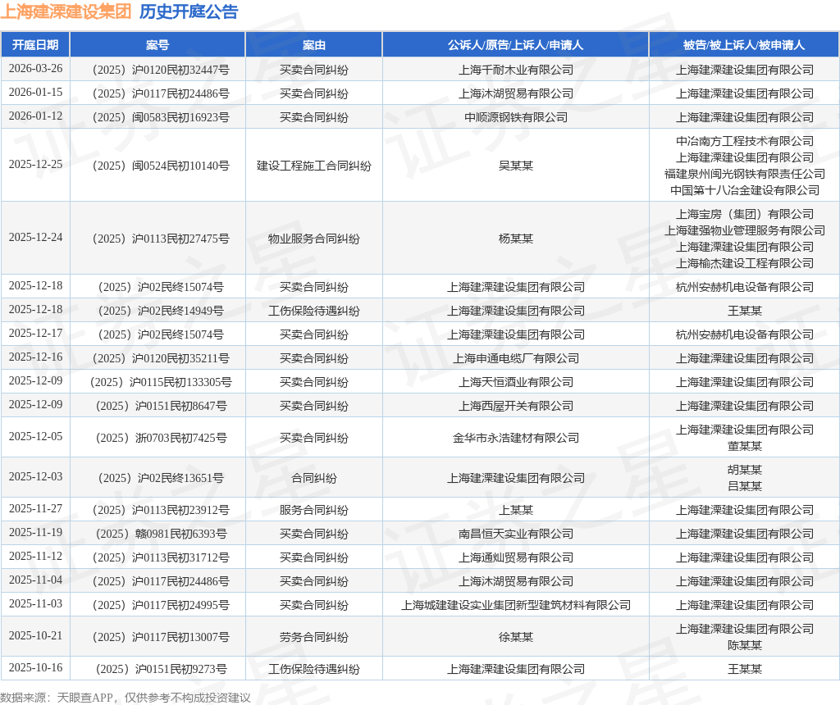Click cause 物业服务合同纠纷
This screenshot has width=840, height=705.
point(314,239)
